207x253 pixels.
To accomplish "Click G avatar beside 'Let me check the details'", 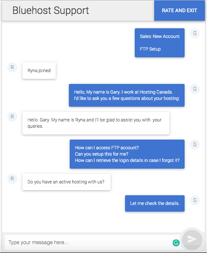I will [195, 200].
